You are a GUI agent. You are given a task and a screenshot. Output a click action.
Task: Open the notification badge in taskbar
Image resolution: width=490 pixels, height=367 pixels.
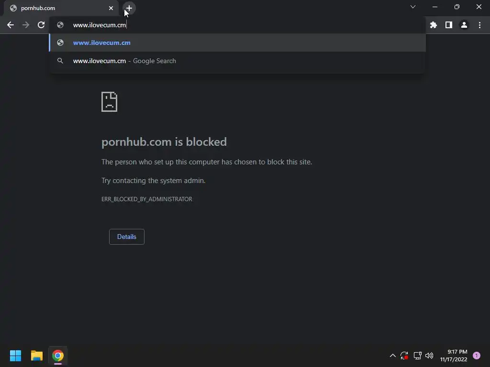[x=476, y=356]
